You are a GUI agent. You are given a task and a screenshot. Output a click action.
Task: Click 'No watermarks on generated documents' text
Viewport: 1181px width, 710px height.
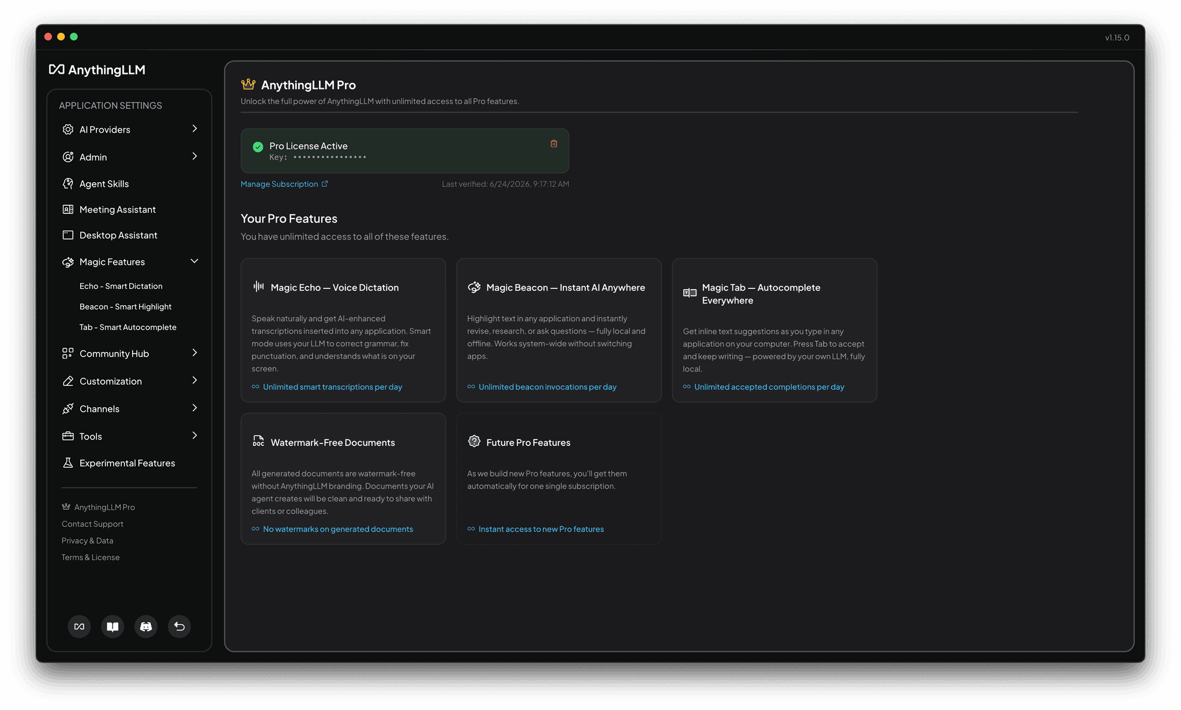[338, 529]
